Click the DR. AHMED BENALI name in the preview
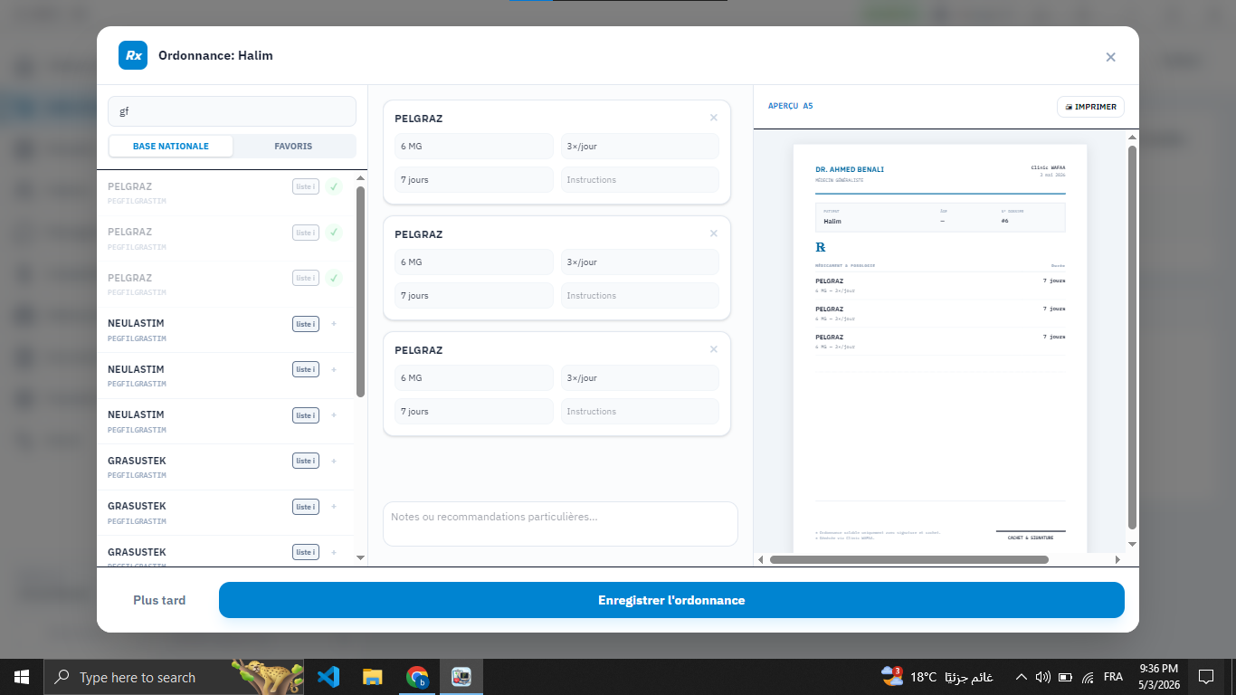The height and width of the screenshot is (695, 1236). (850, 170)
